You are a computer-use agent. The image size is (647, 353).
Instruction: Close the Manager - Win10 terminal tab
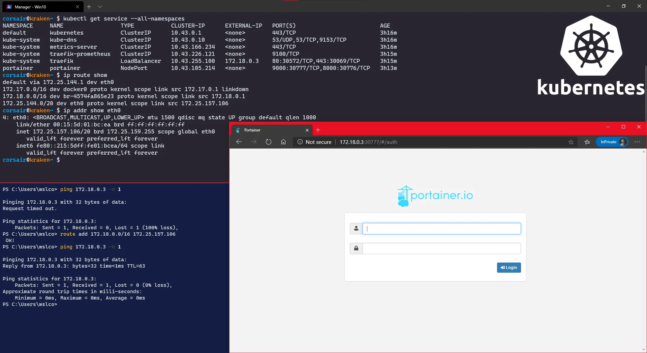point(78,7)
